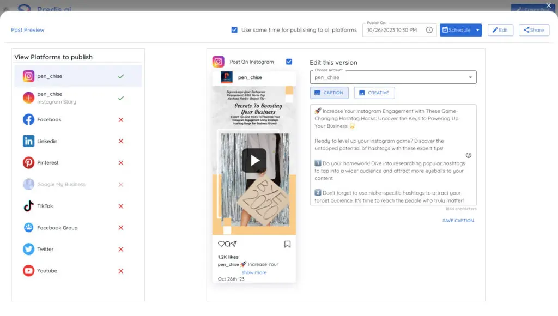Screen dimensions: 558x316
Task: Click inside the caption text area
Action: (393, 155)
